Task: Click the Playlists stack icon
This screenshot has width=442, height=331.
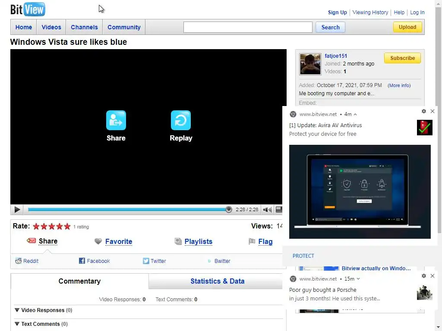Action: click(178, 241)
